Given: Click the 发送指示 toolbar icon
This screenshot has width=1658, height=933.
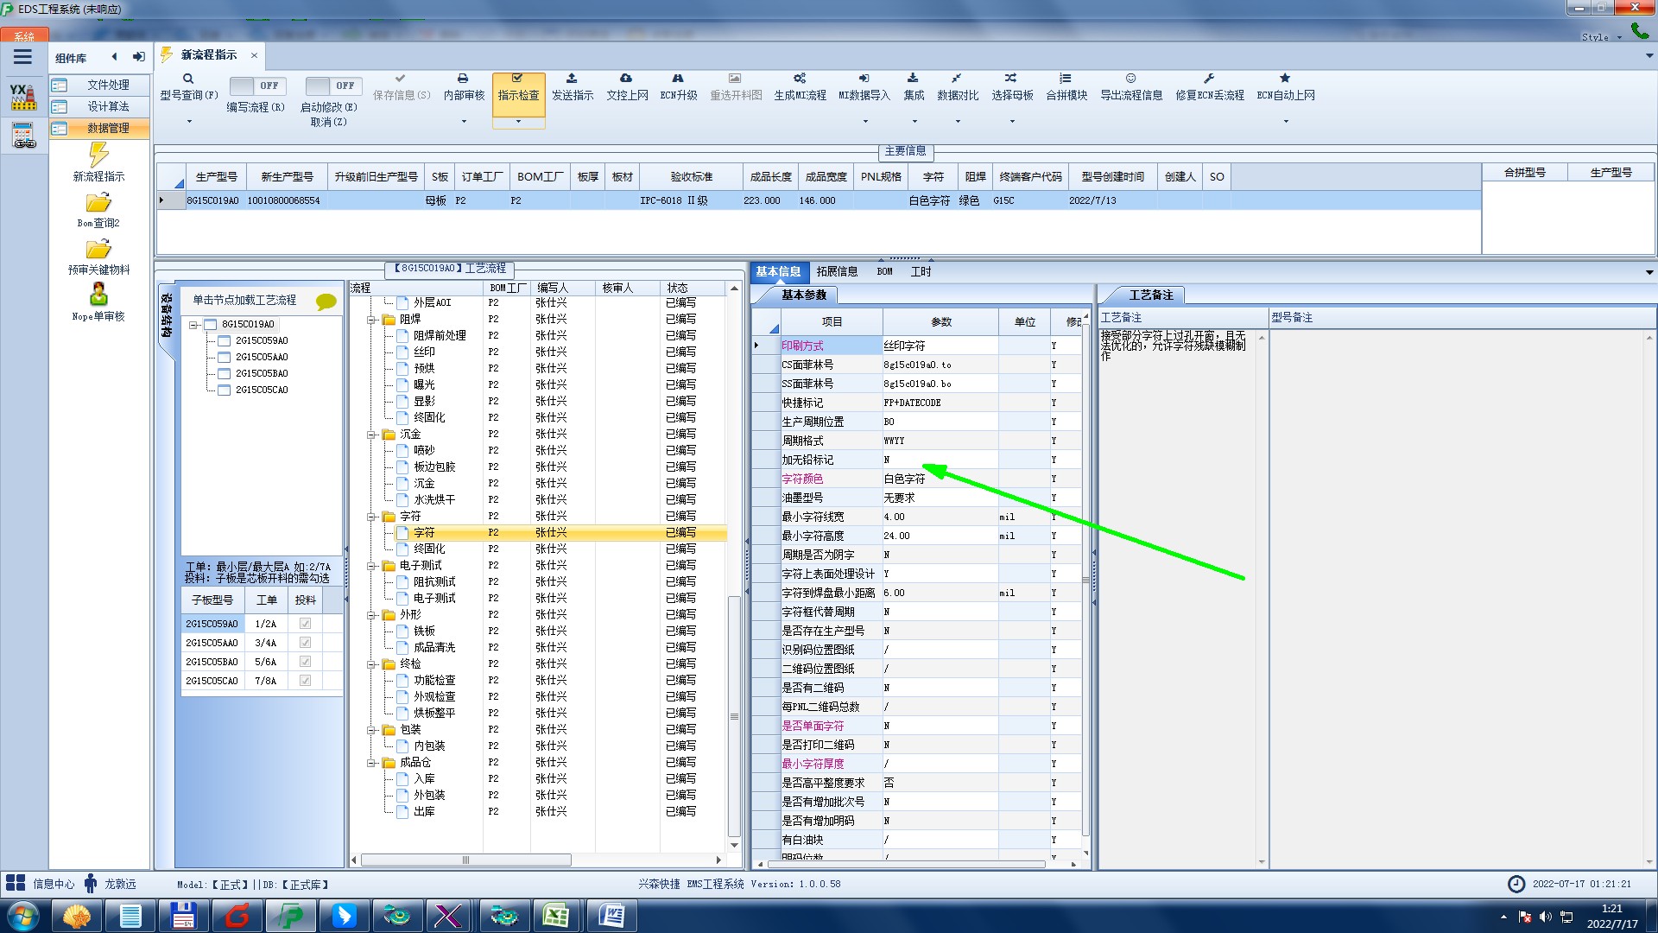Looking at the screenshot, I should 572,79.
